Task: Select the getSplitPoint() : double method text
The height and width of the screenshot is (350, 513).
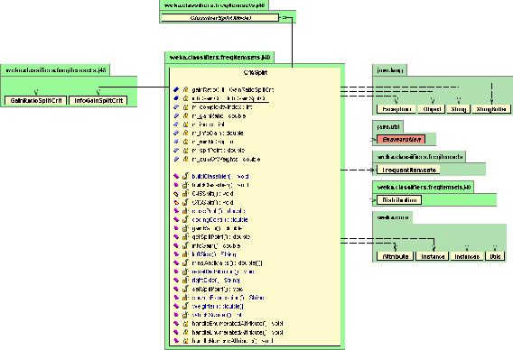Action: 221,237
